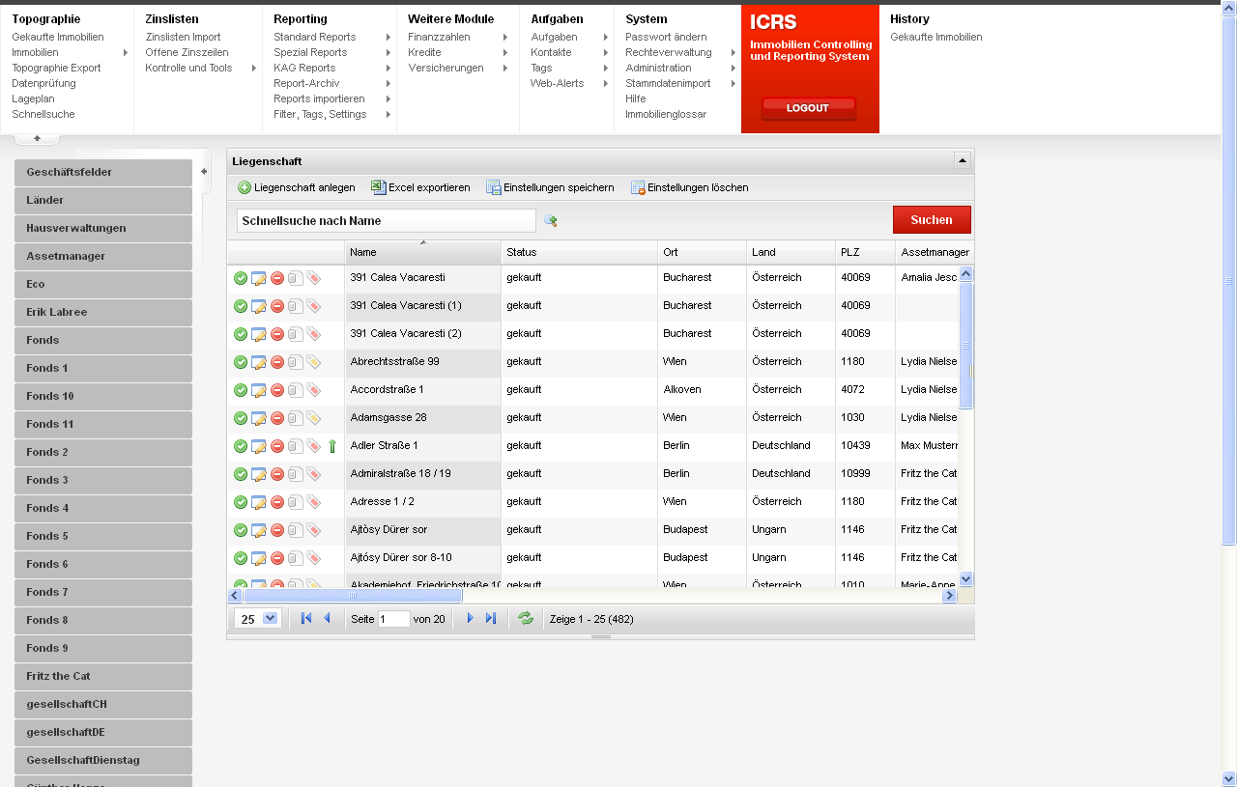Click the tag icon for Adamsgasse 28
This screenshot has width=1237, height=787.
(313, 418)
